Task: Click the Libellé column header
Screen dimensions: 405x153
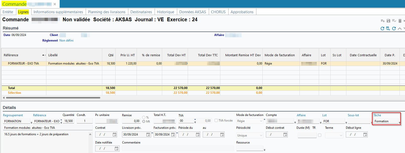Action: [74, 55]
